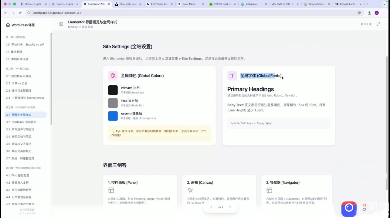Screen dimensions: 390x218
Task: Click the browser forward button
Action: 13,13
